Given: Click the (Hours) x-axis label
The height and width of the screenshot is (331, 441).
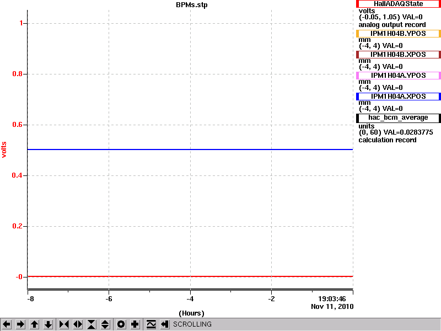Looking at the screenshot, I should (x=191, y=313).
